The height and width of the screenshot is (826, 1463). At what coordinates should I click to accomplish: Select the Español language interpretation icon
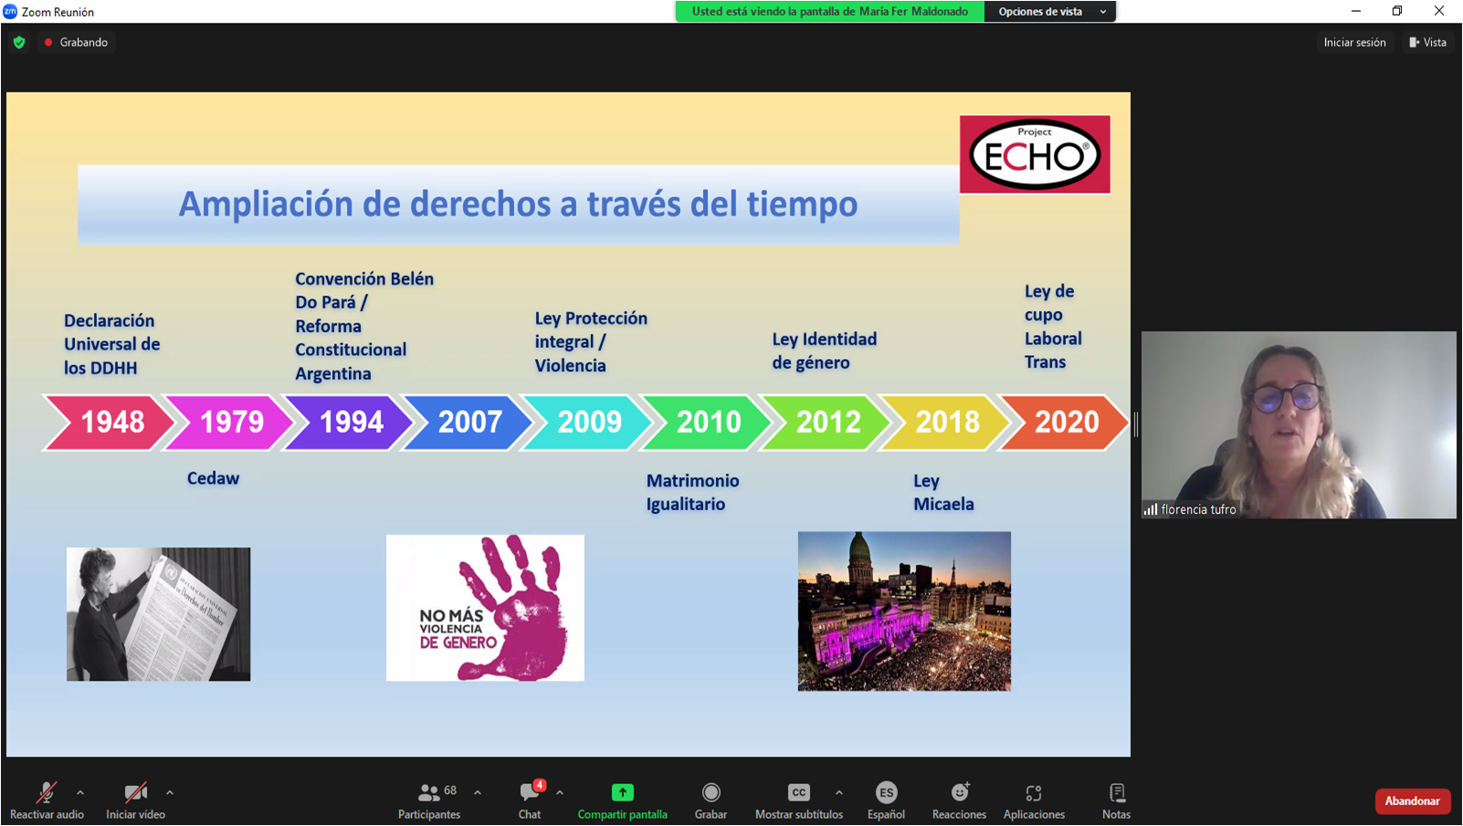click(886, 793)
